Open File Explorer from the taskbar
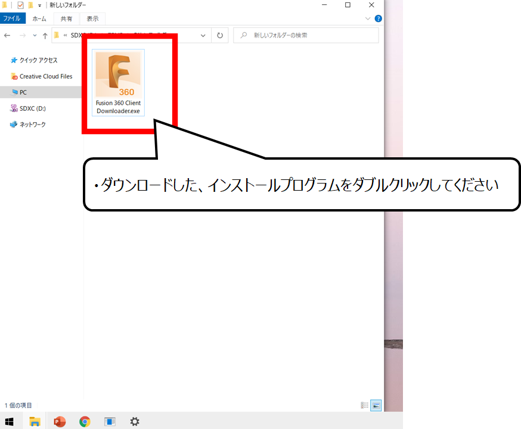 coord(35,422)
